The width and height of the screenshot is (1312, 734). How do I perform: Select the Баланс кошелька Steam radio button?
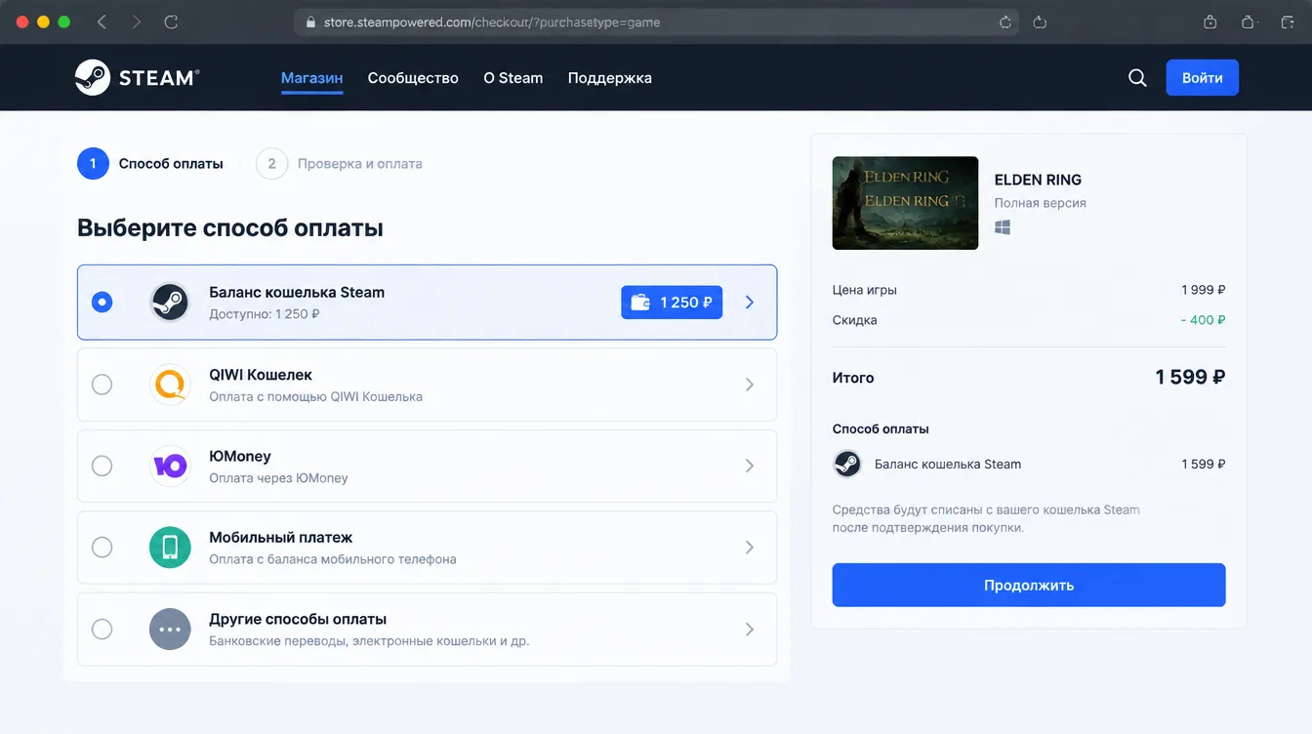click(x=102, y=303)
